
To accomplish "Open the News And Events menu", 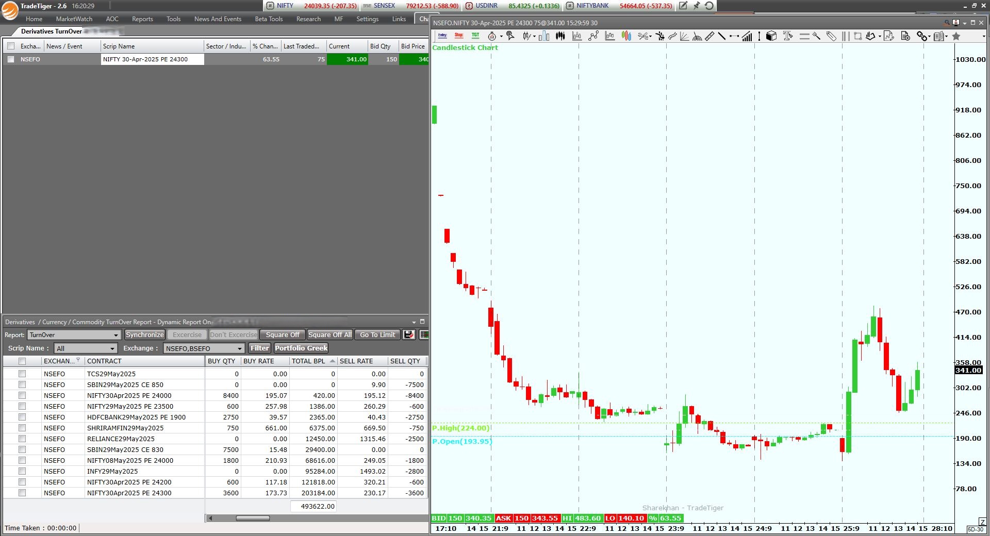I will coord(218,19).
